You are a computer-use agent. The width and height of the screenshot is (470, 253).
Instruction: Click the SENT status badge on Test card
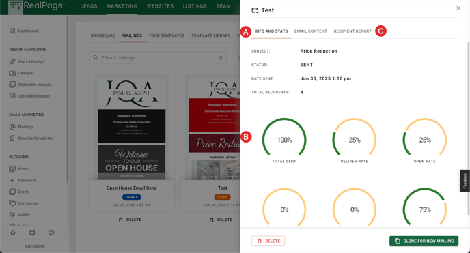[x=223, y=197]
